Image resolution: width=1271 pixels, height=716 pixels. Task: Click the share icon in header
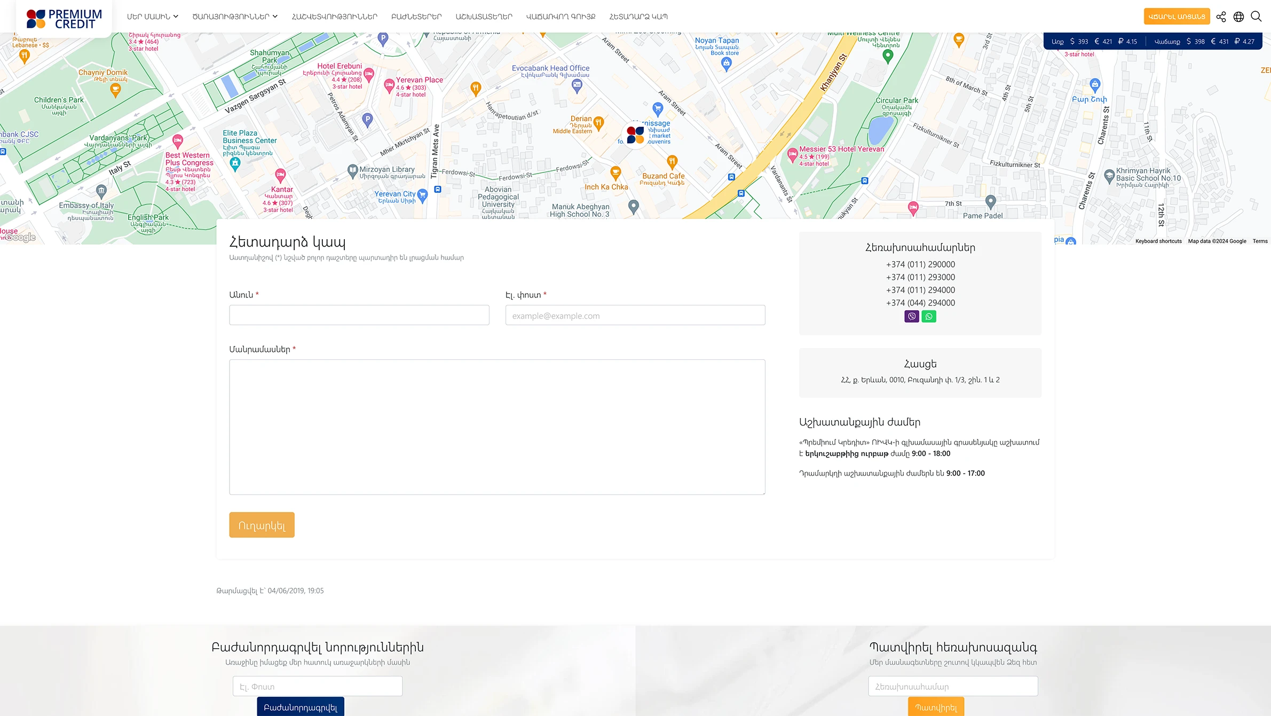[1221, 17]
